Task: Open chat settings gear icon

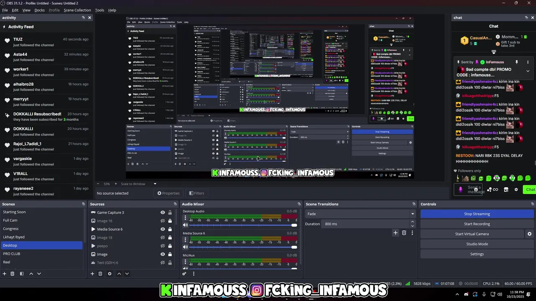Action: coord(516,189)
